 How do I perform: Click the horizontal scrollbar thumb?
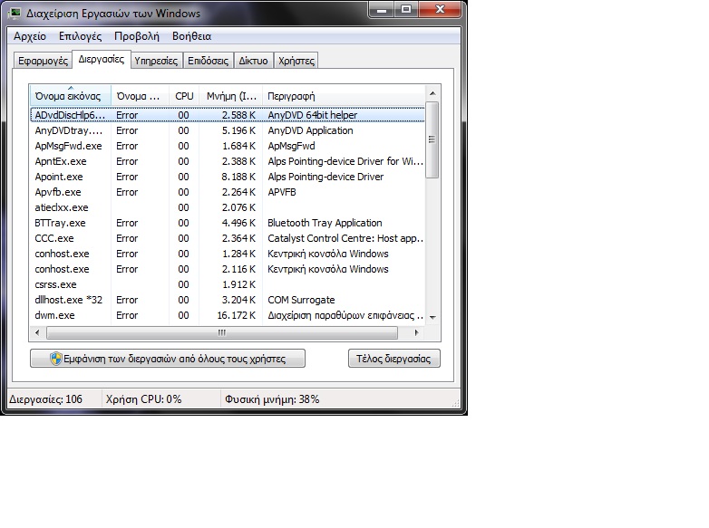(x=222, y=333)
